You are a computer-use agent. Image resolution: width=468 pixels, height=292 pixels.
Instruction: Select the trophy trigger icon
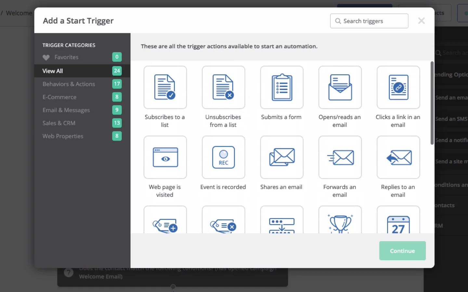[x=340, y=220]
